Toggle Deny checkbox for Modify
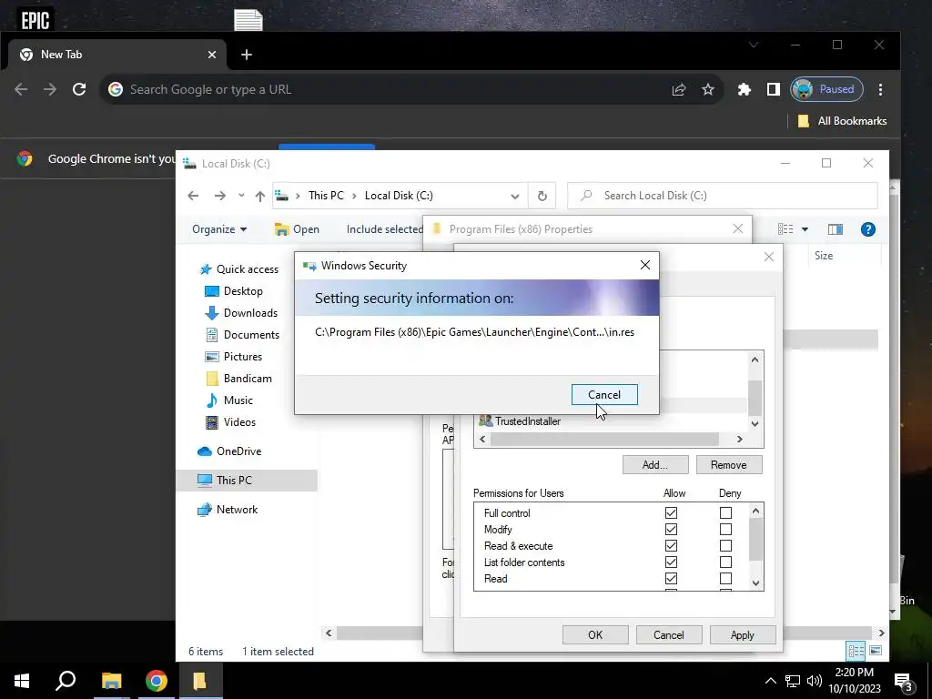 (725, 529)
